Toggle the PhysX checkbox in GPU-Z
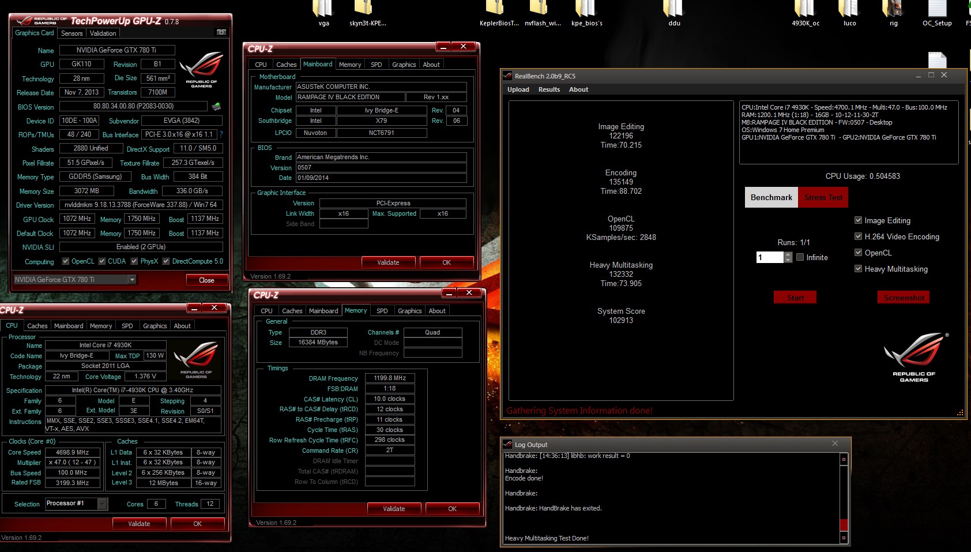The width and height of the screenshot is (971, 552). pyautogui.click(x=134, y=261)
